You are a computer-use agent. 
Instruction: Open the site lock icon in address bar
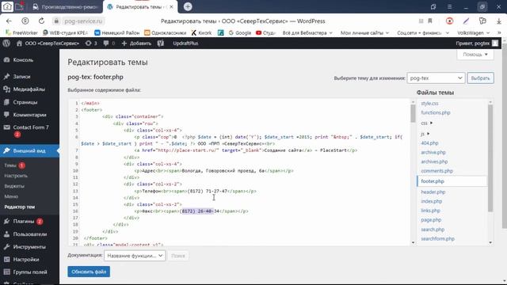pos(56,21)
